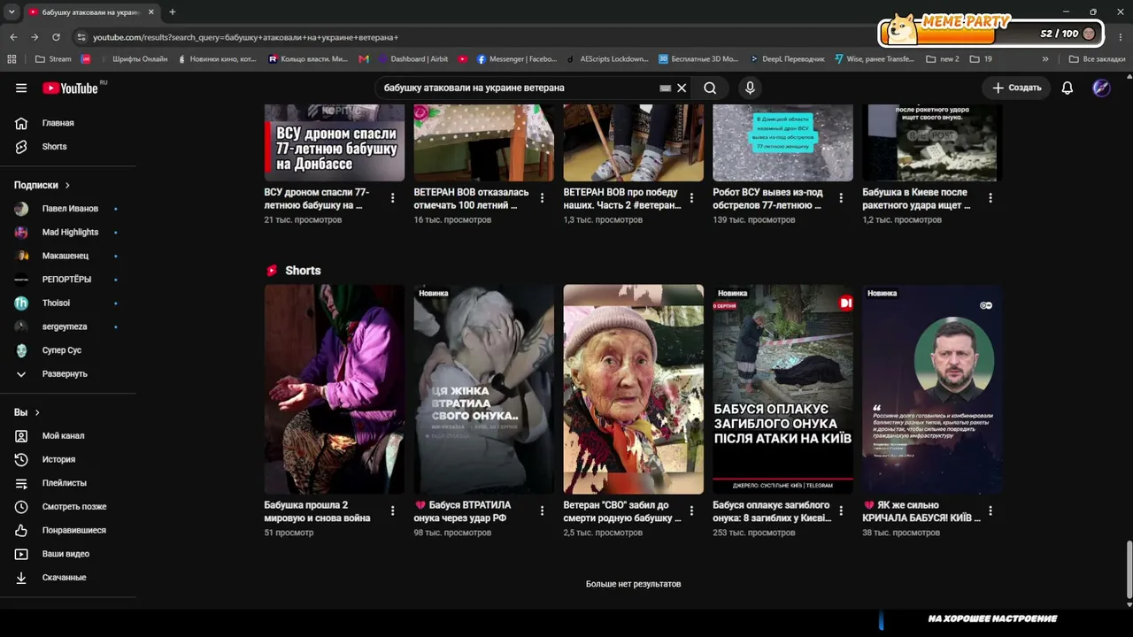Open options for 'ЯК же сильно КРИЧАЛА' short
Image resolution: width=1133 pixels, height=637 pixels.
[990, 511]
